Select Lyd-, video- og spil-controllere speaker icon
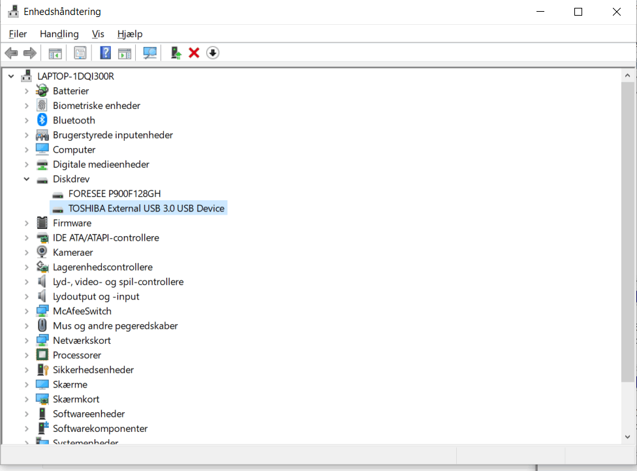 pos(42,281)
